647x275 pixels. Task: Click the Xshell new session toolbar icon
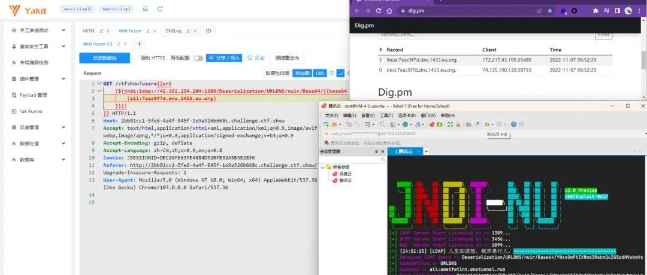pyautogui.click(x=327, y=124)
